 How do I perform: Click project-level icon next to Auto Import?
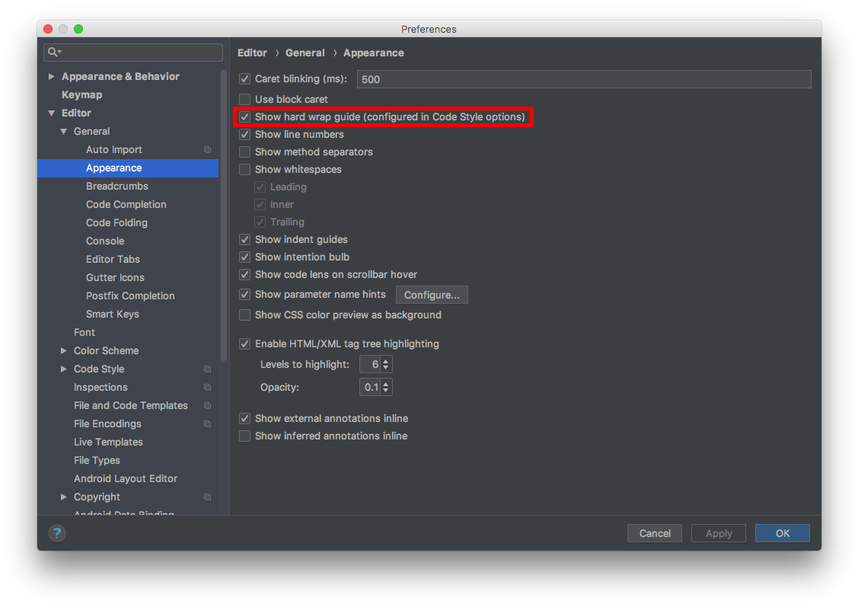(x=207, y=150)
